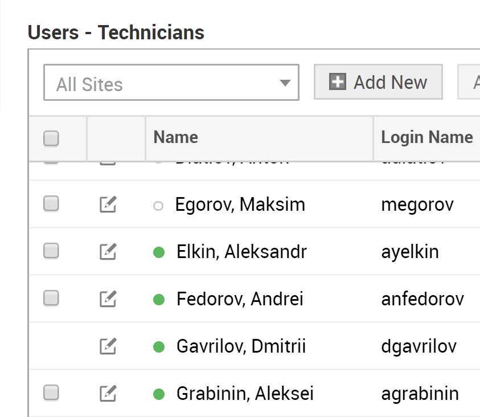Click the All Sites dropdown arrow
This screenshot has width=480, height=417.
coord(285,83)
